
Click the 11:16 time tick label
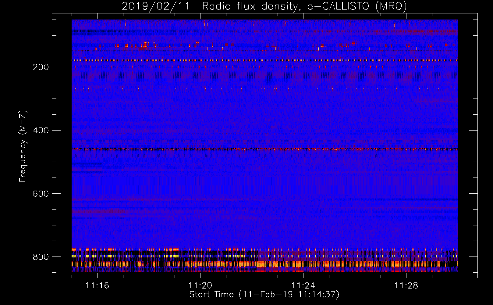point(97,286)
